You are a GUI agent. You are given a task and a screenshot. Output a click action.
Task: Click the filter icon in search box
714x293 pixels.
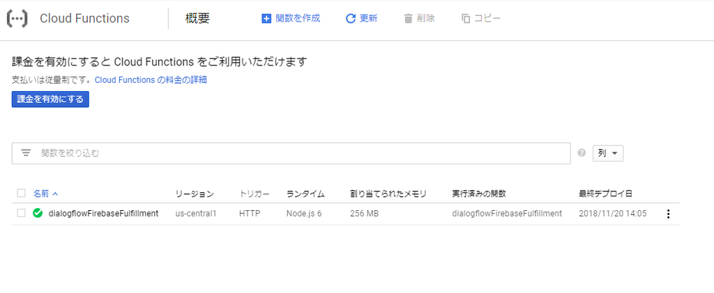click(x=26, y=153)
